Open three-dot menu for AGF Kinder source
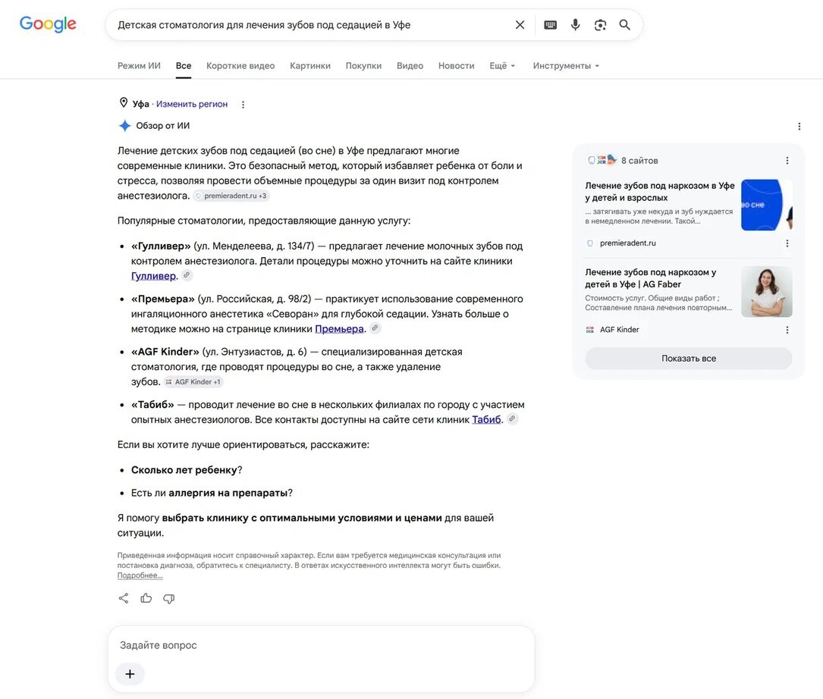This screenshot has height=699, width=823. pyautogui.click(x=787, y=330)
